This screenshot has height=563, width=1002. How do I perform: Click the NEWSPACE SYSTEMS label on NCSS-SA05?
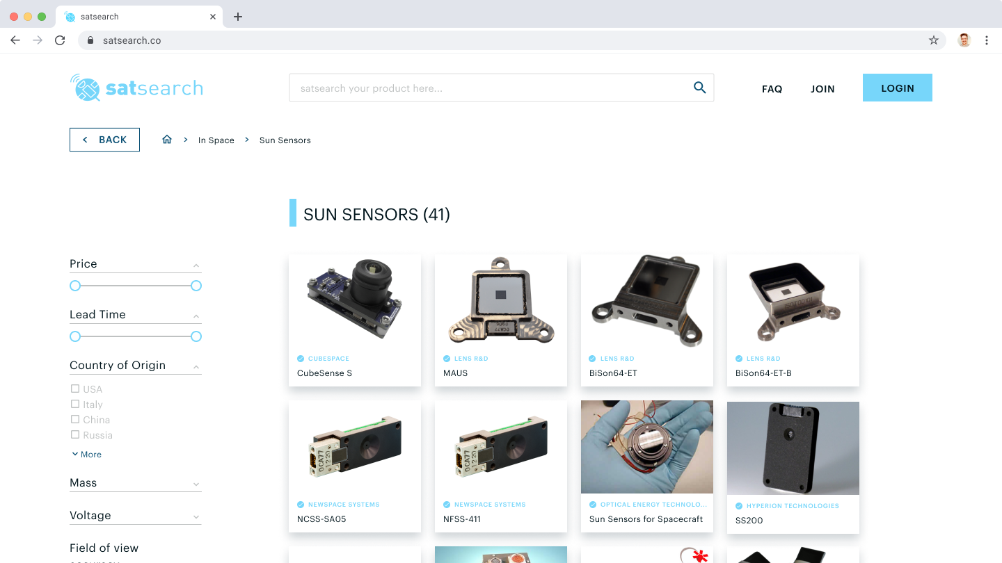click(344, 505)
